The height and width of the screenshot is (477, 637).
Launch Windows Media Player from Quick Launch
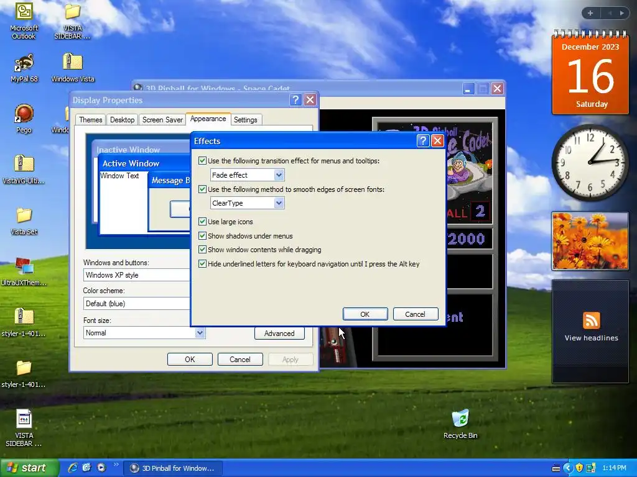pyautogui.click(x=101, y=468)
